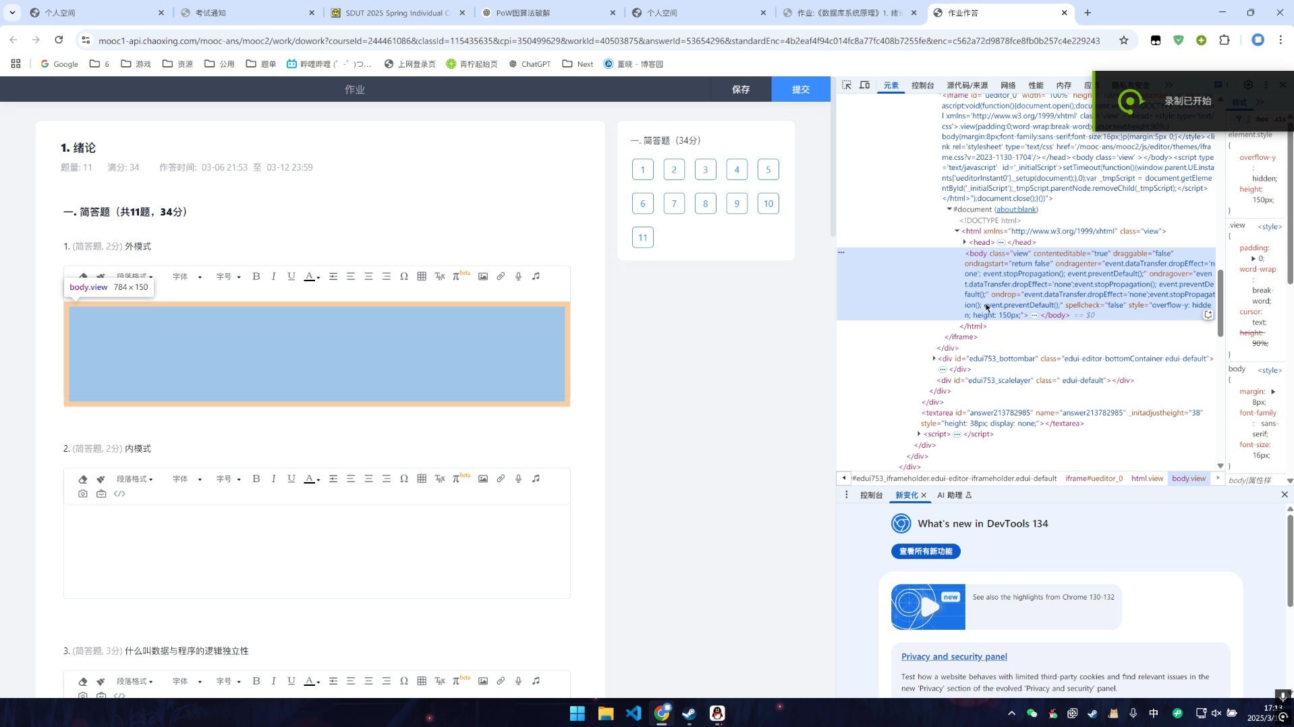Switch to the 网络 DevTools tab
Viewport: 1294px width, 727px height.
click(1008, 86)
